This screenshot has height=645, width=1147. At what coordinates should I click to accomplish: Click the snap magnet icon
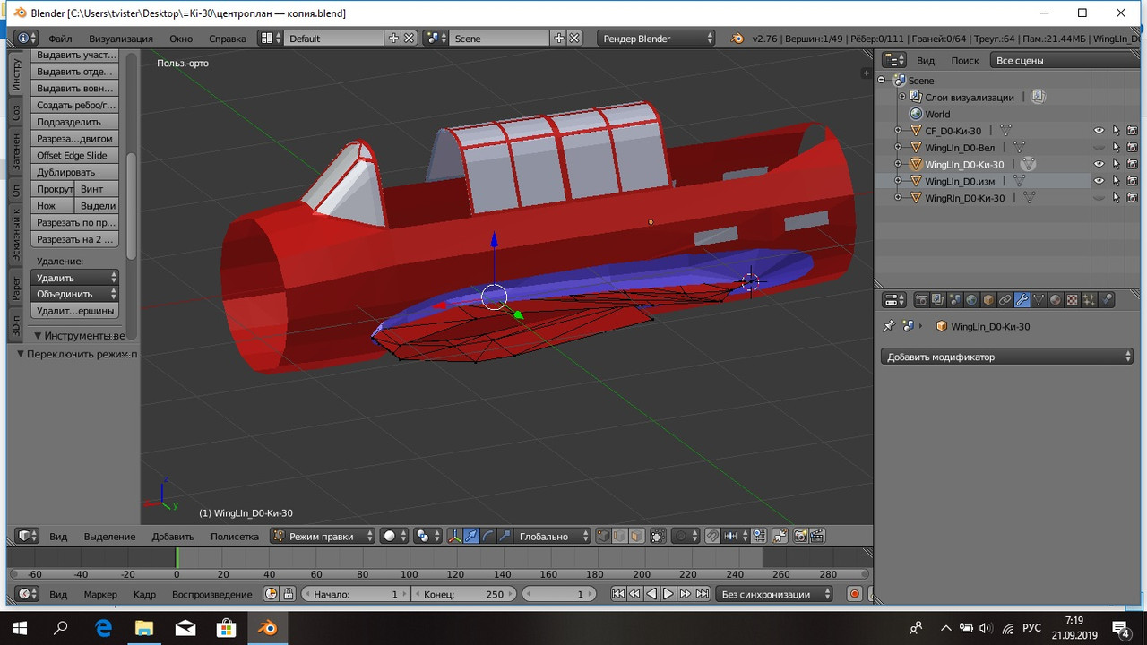pos(712,536)
